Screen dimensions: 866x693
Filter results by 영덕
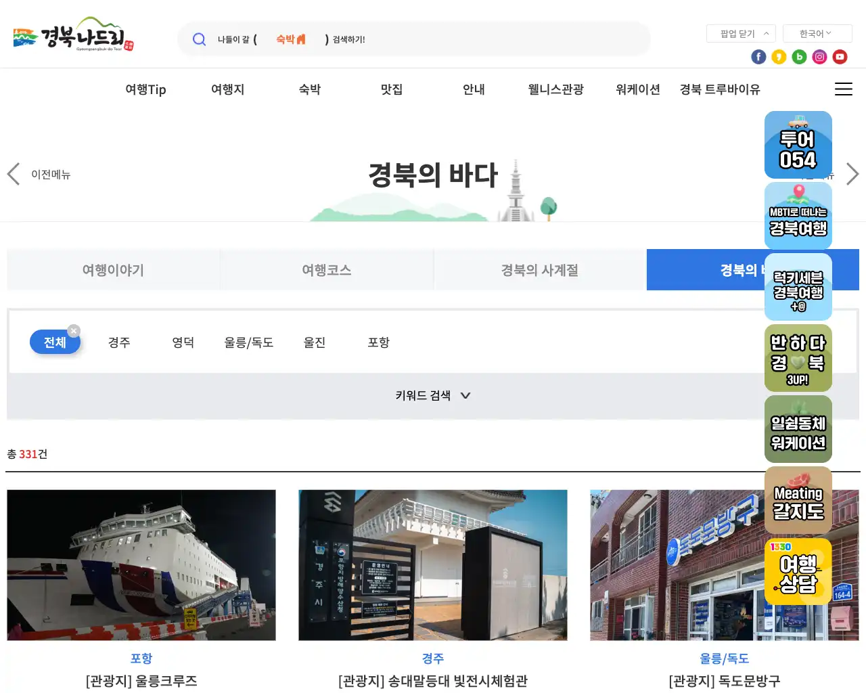(x=183, y=342)
